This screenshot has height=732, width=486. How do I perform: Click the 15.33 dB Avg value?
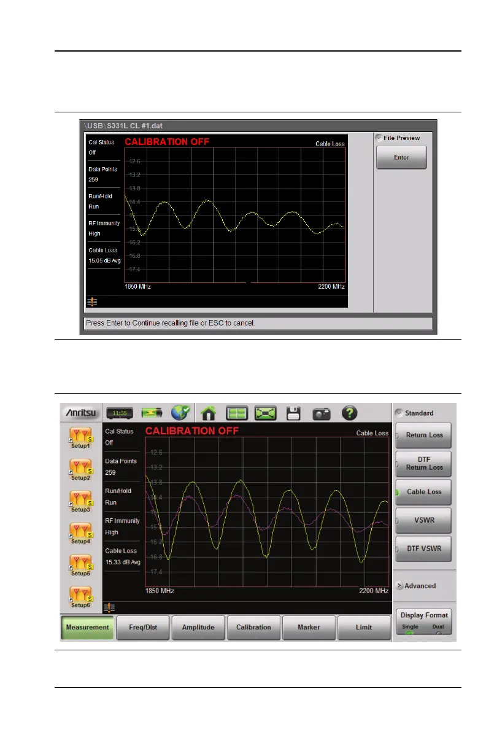click(123, 562)
